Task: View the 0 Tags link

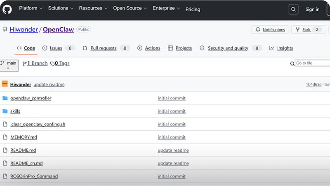Action: coord(62,64)
